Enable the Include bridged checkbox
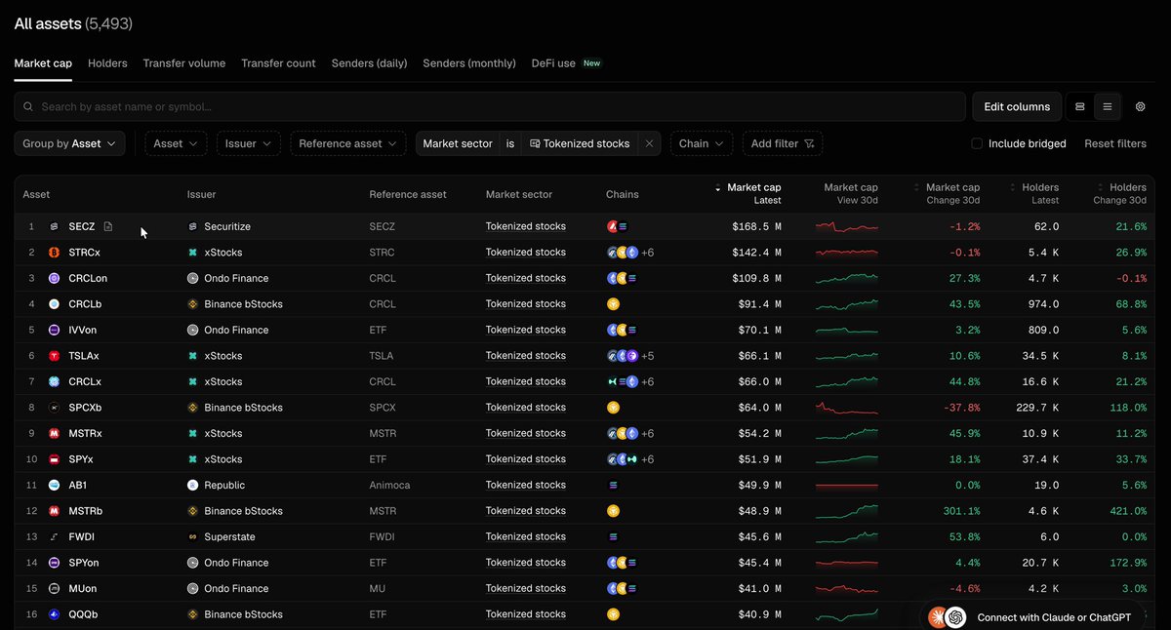This screenshot has height=630, width=1171. tap(977, 143)
